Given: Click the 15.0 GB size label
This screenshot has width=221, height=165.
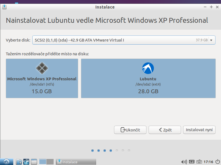Looking at the screenshot, I should tap(42, 91).
